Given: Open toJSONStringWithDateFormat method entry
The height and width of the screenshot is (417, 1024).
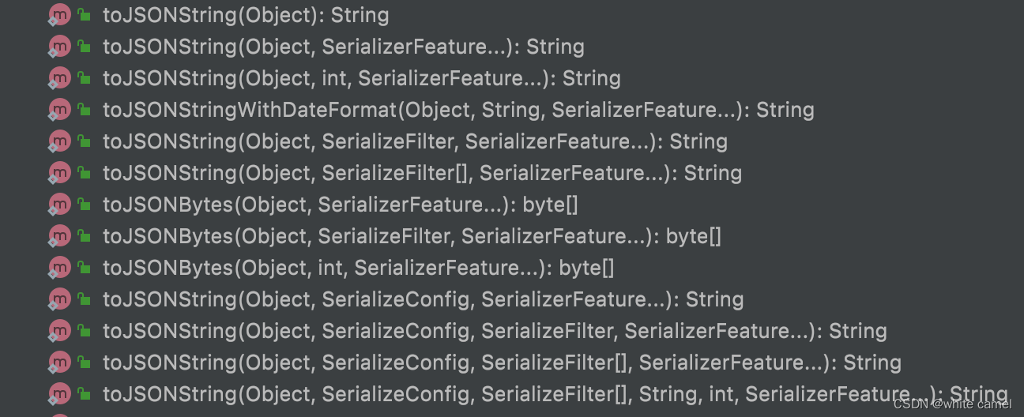Looking at the screenshot, I should coord(458,110).
